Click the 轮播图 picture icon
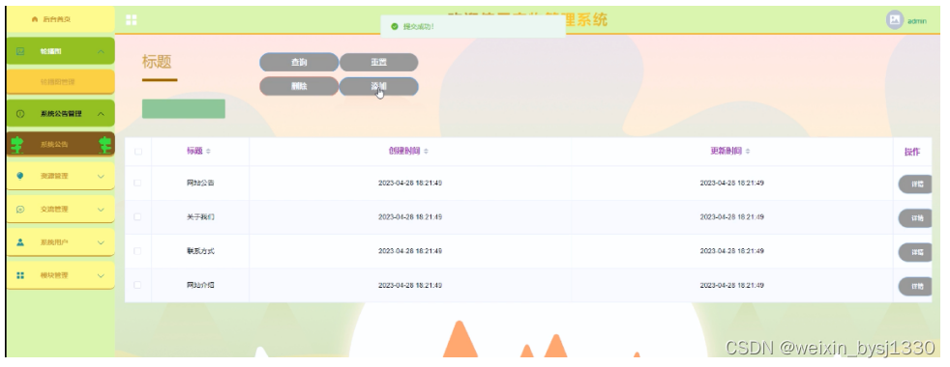The image size is (950, 367). pyautogui.click(x=20, y=51)
